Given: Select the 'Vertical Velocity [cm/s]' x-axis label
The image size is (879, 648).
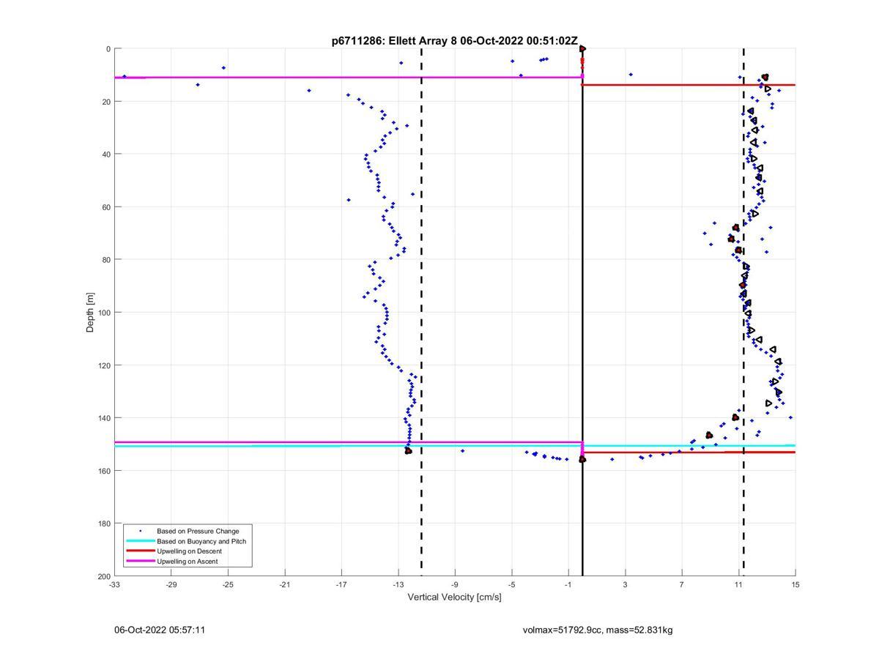Looking at the screenshot, I should click(454, 597).
